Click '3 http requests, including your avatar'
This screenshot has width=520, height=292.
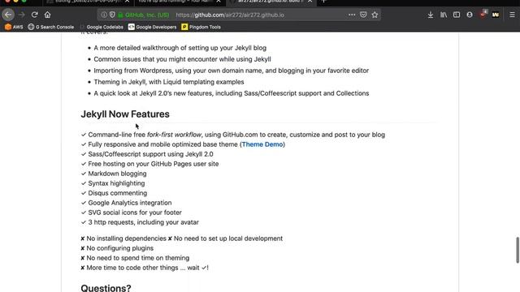click(143, 222)
